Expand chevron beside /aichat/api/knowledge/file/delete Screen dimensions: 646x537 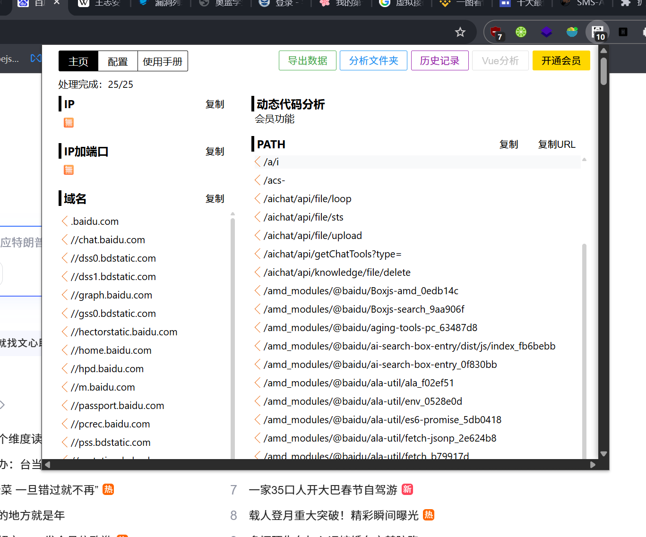coord(258,272)
